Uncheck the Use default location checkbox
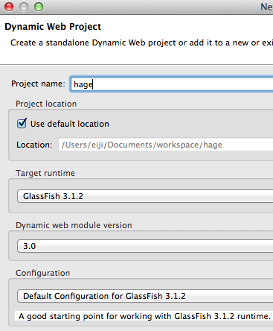 click(22, 123)
